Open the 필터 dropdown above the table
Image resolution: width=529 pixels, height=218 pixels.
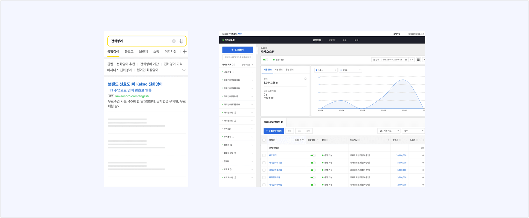413,131
